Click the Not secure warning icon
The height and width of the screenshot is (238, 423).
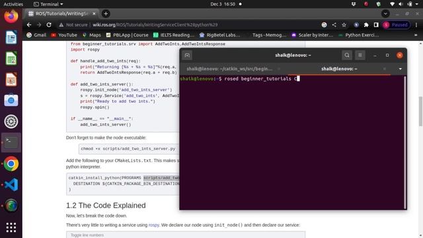click(61, 25)
